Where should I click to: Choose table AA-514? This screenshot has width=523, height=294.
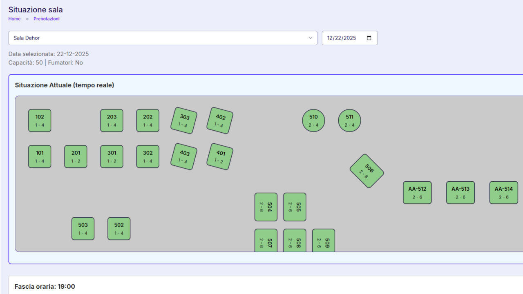point(503,193)
